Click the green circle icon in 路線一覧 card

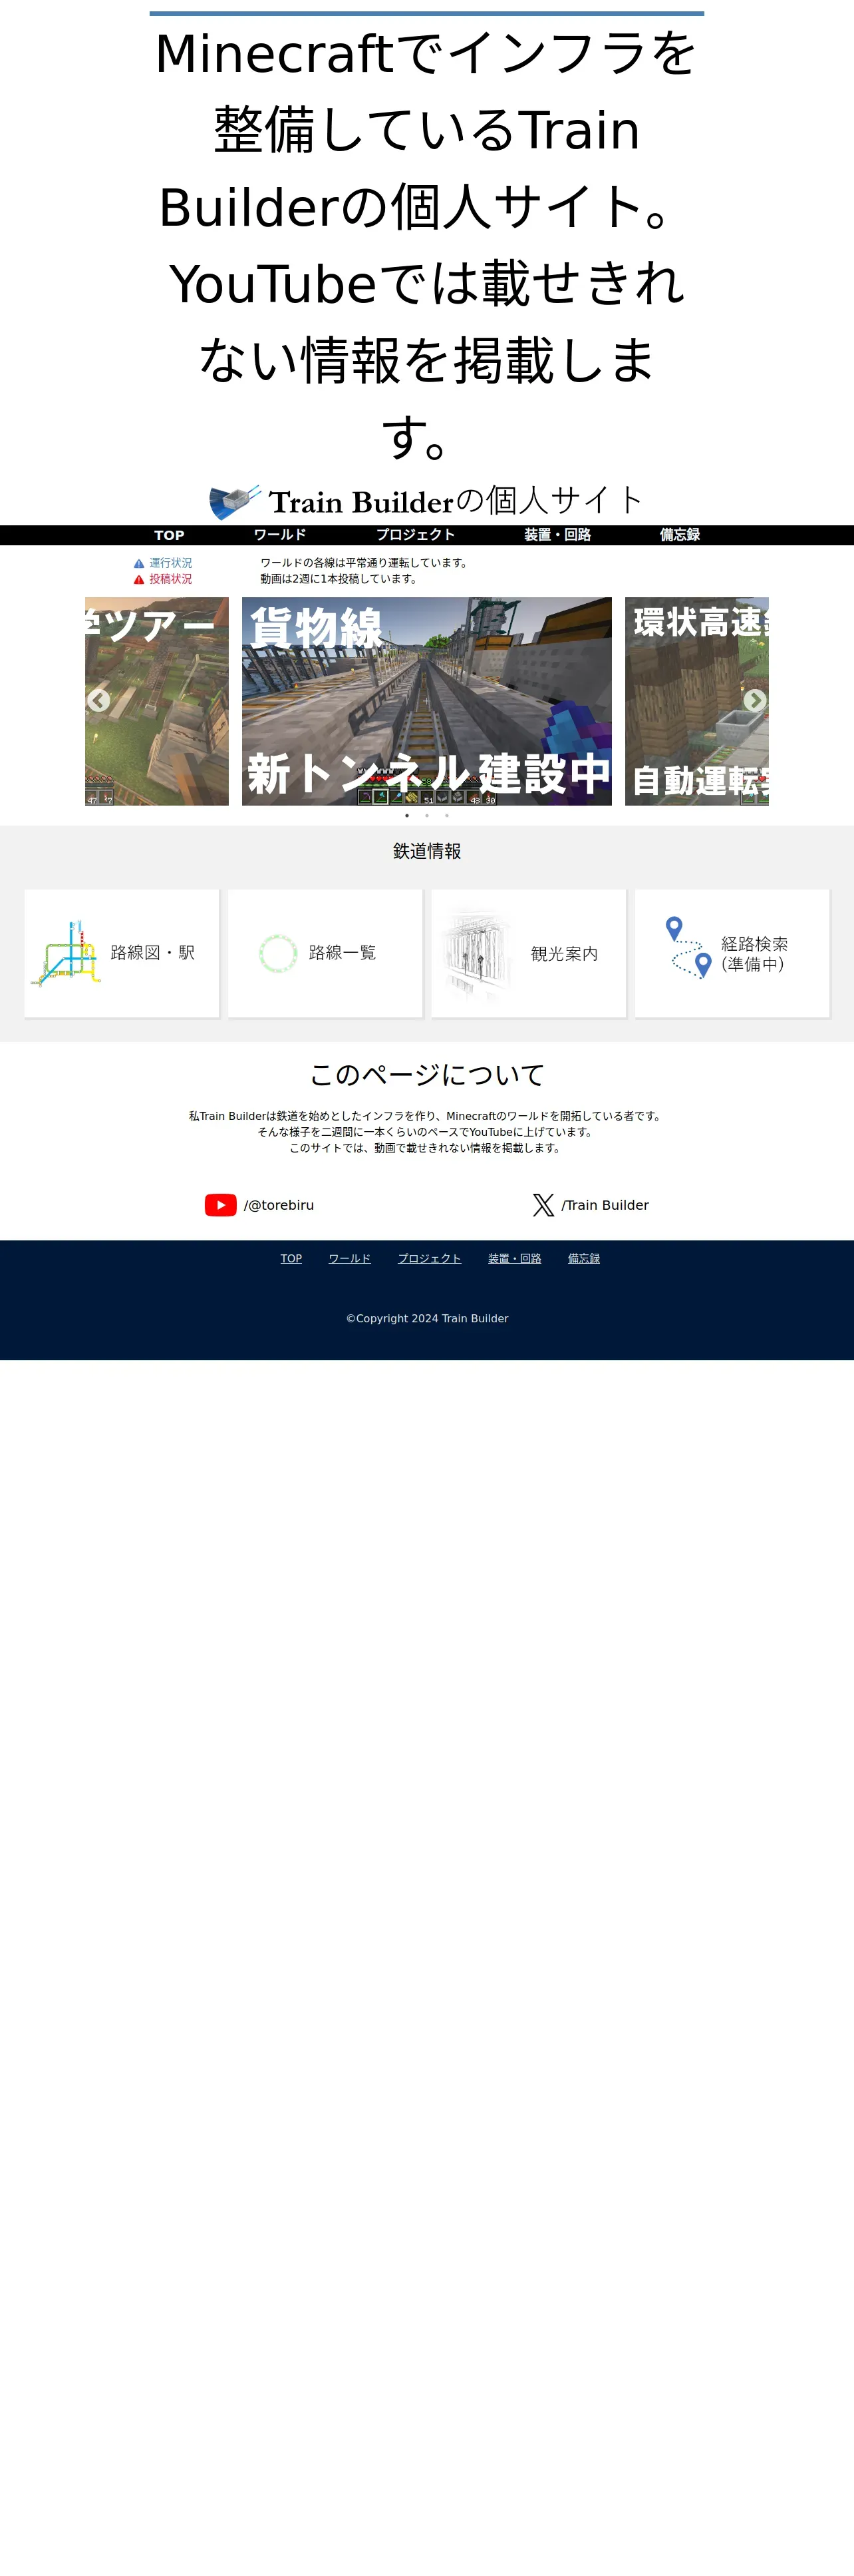tap(277, 954)
